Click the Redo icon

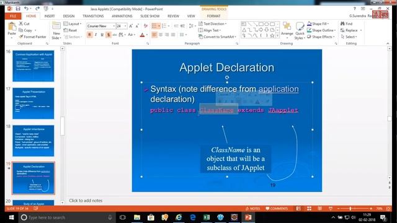37,9
